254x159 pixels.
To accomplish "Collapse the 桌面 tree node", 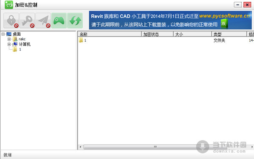I will (3, 34).
